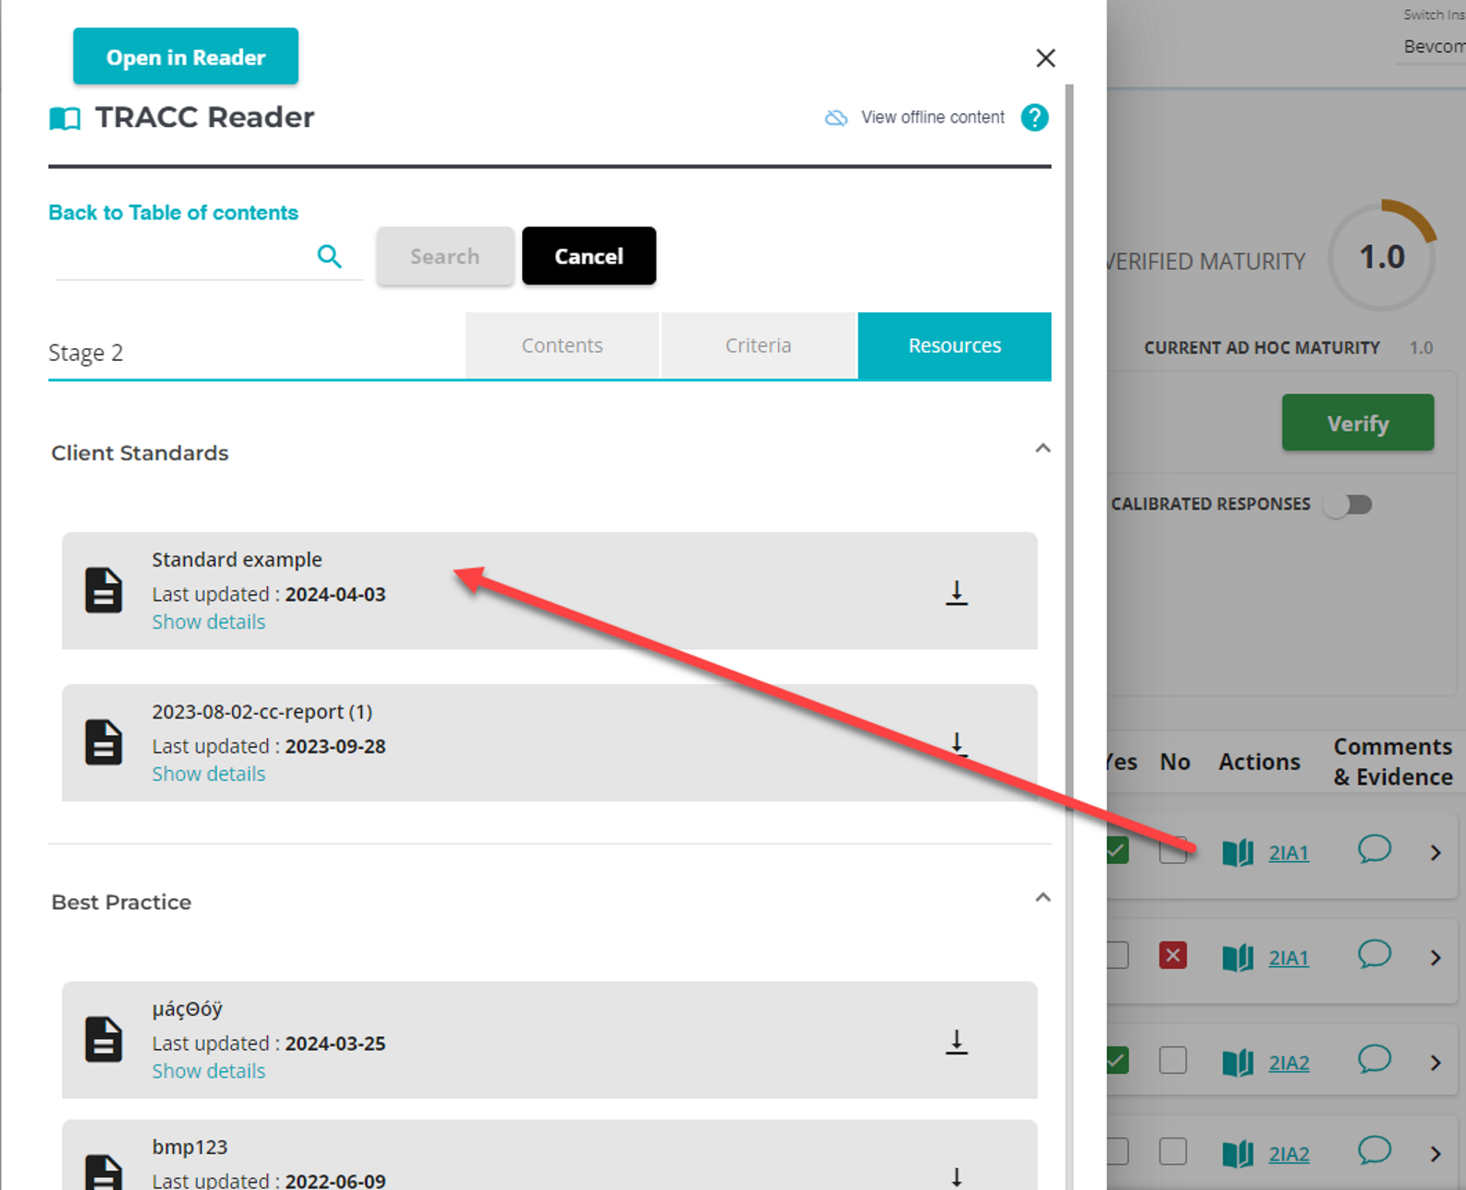This screenshot has height=1190, width=1466.
Task: Collapse the Best Practice section
Action: tap(1042, 898)
